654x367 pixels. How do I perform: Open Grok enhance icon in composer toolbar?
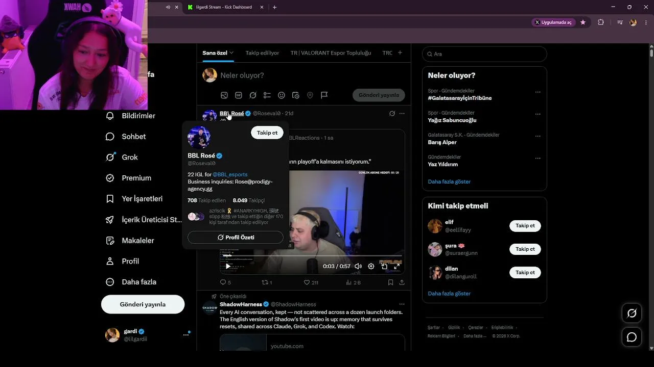pos(252,95)
